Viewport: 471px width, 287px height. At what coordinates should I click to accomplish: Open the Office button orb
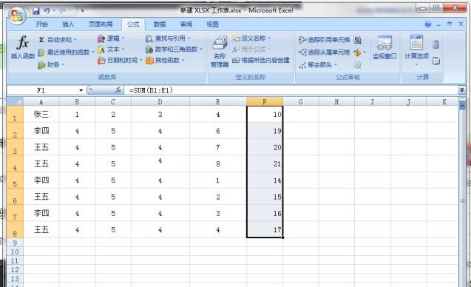[17, 15]
